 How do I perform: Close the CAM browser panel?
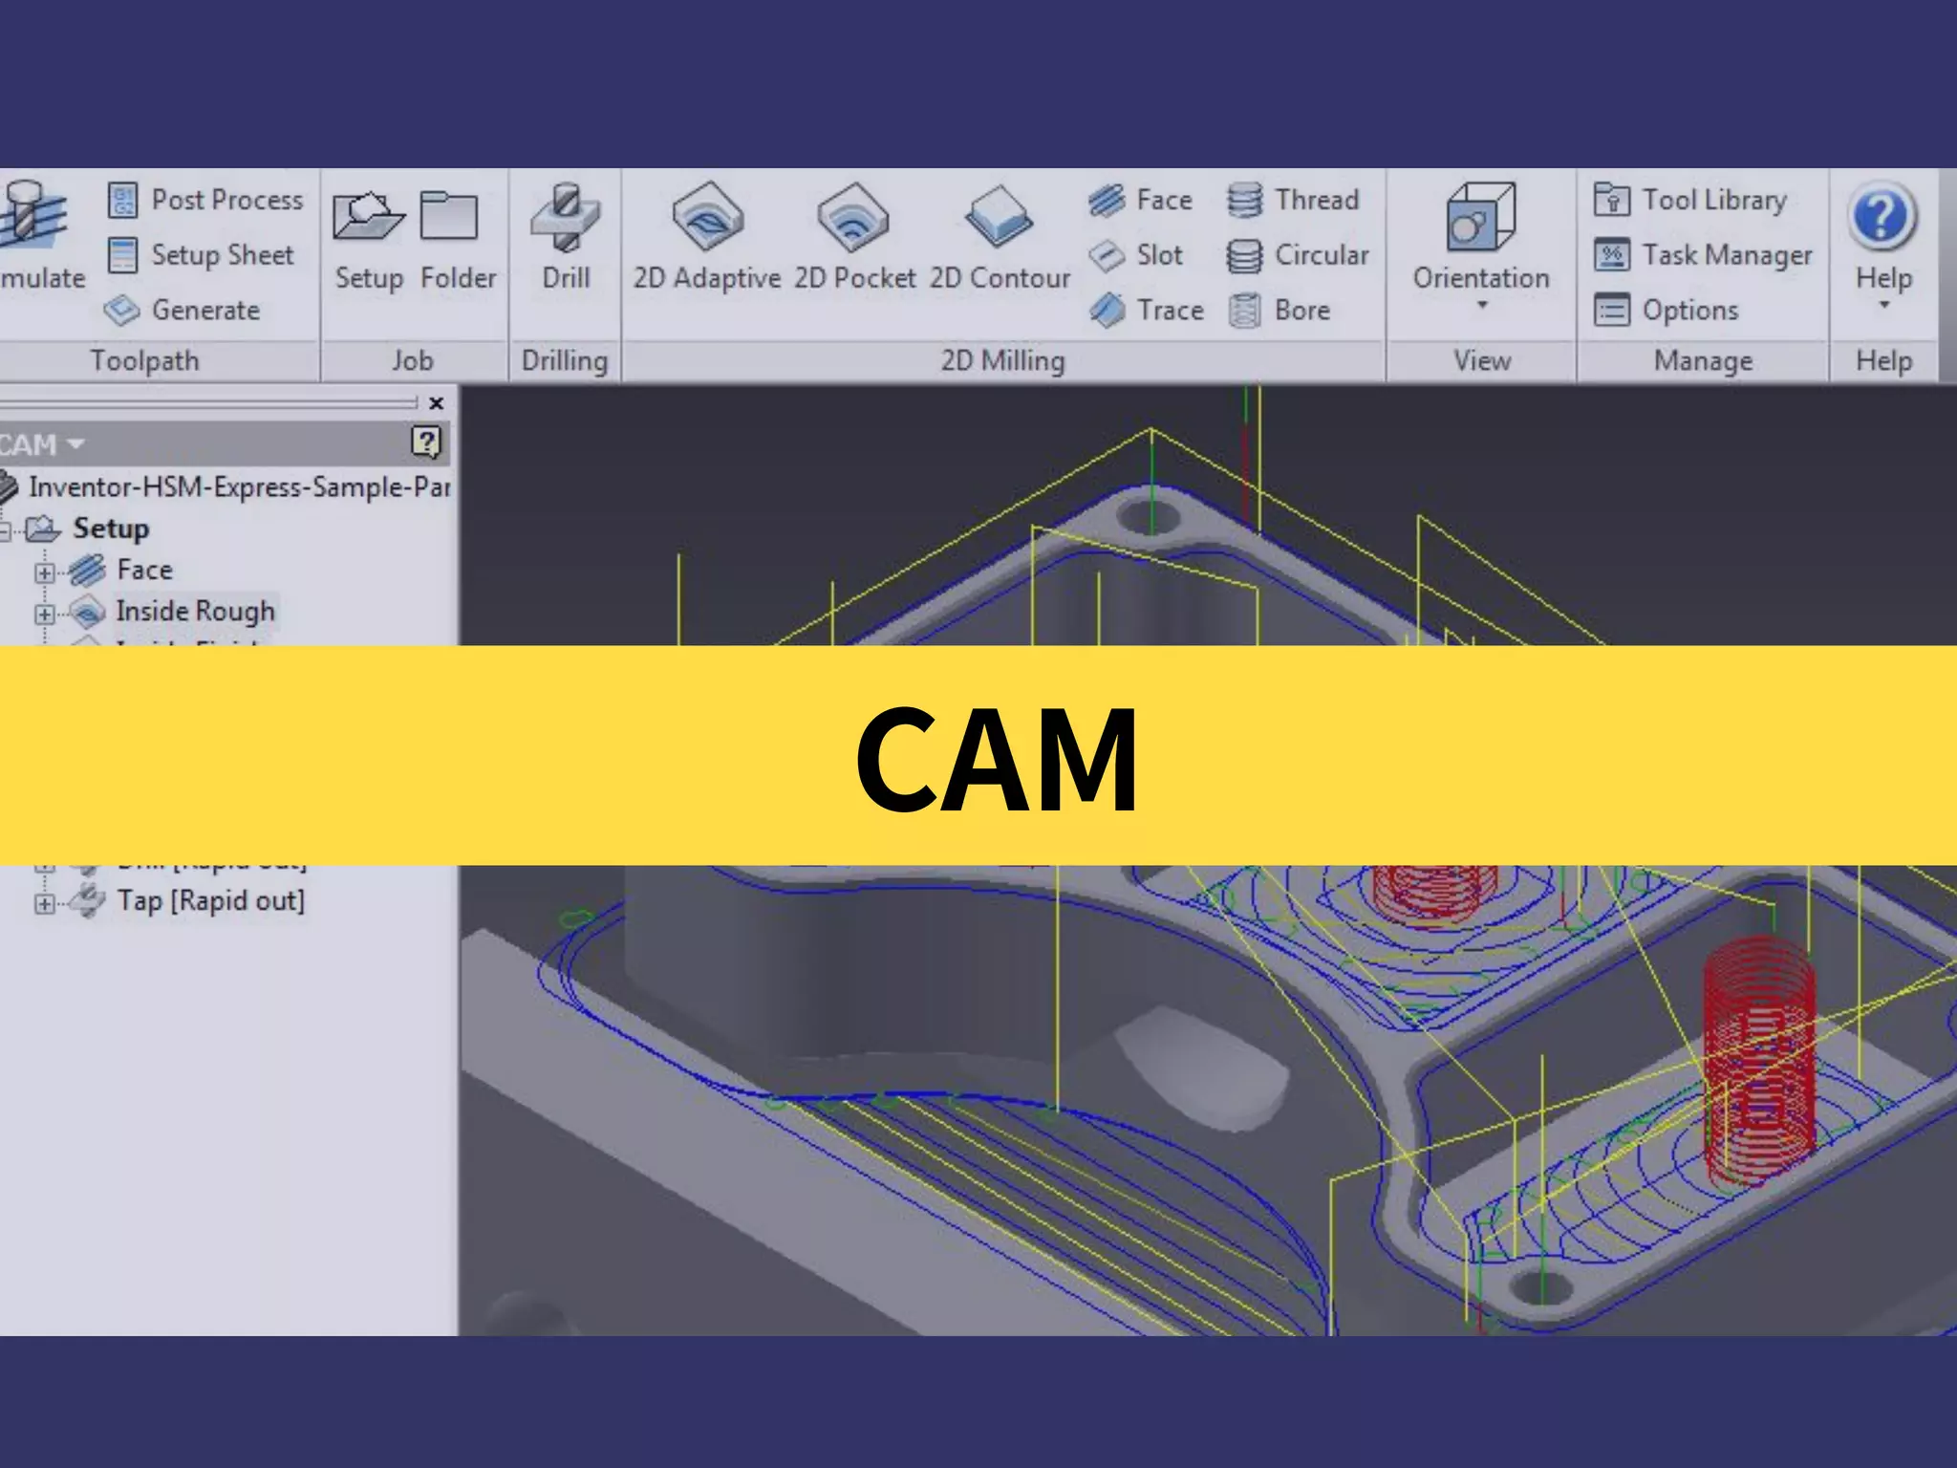pos(437,403)
